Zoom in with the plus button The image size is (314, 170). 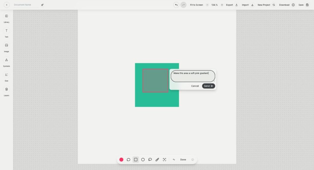pyautogui.click(x=222, y=5)
